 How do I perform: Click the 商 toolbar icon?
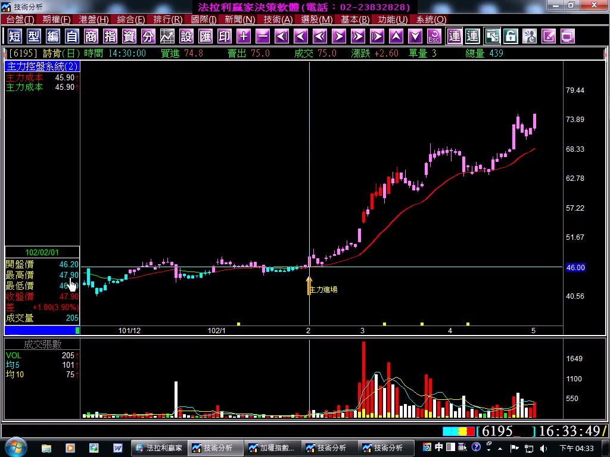91,36
